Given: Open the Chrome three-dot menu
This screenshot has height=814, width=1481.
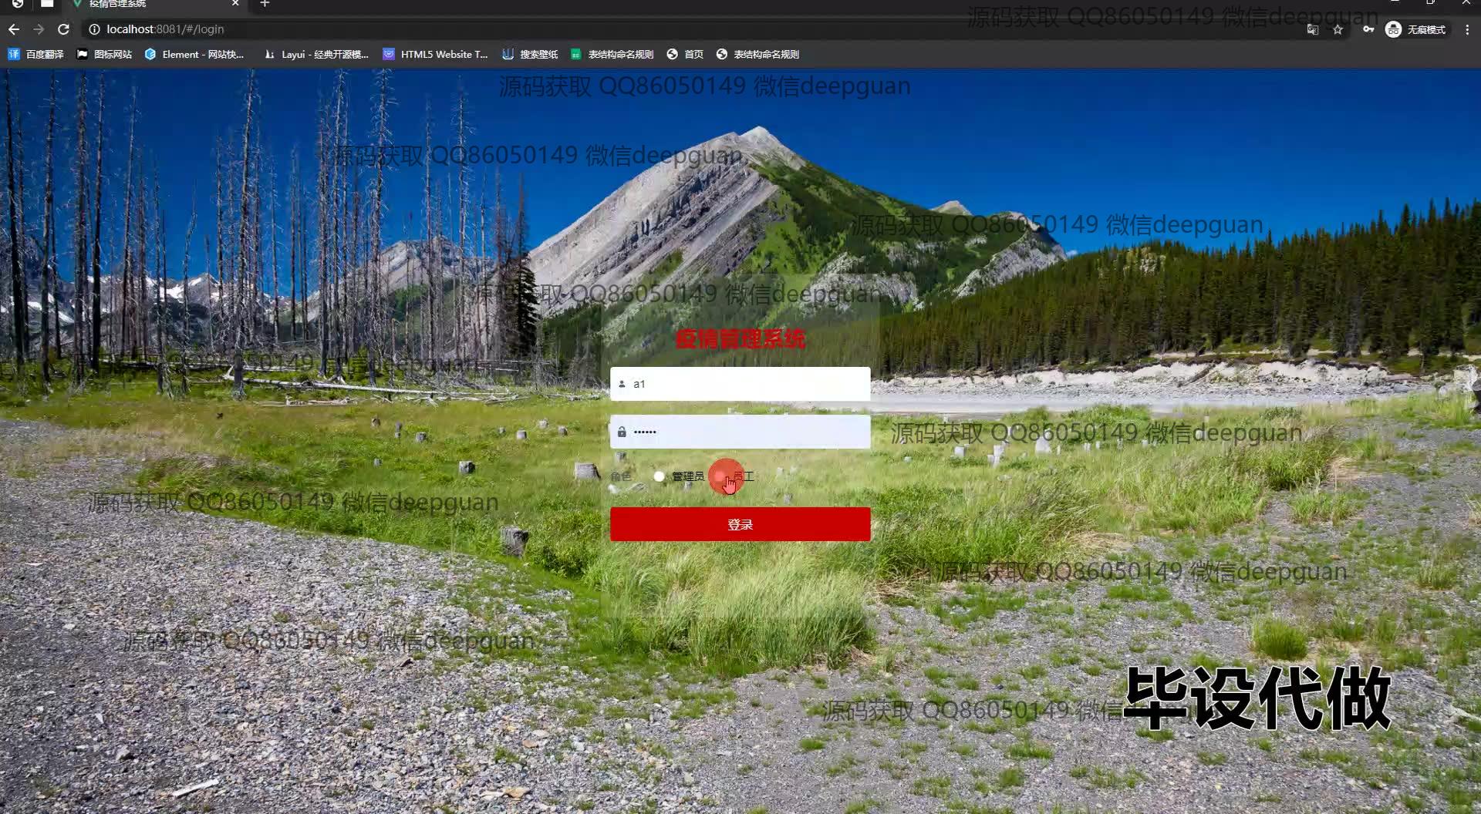Looking at the screenshot, I should pos(1467,29).
